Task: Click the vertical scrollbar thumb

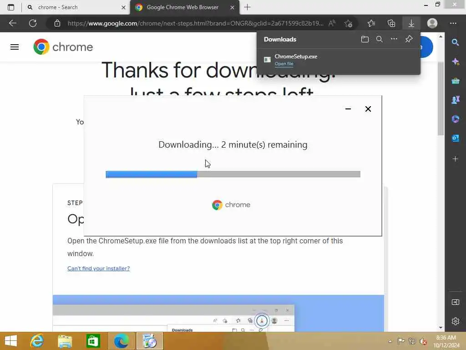Action: click(x=441, y=98)
